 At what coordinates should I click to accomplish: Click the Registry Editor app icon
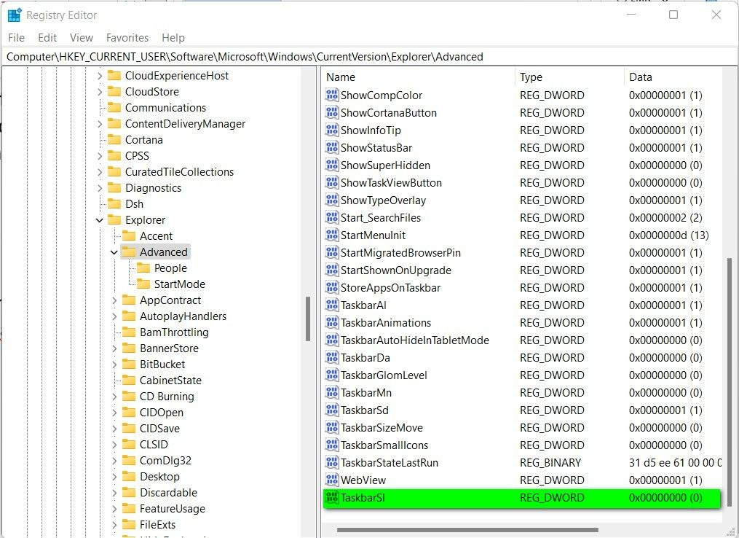pyautogui.click(x=15, y=15)
